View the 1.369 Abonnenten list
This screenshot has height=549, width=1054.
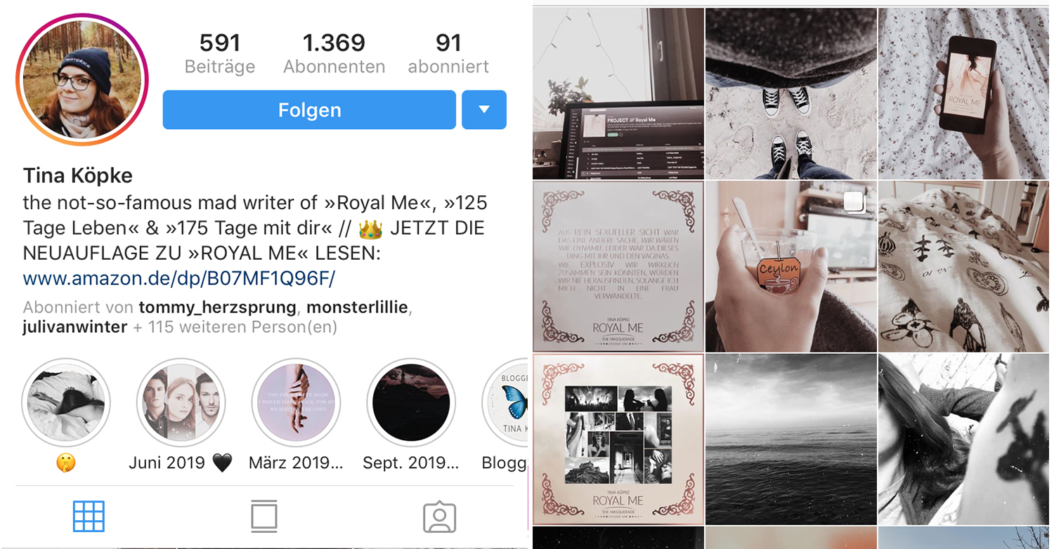tap(334, 53)
